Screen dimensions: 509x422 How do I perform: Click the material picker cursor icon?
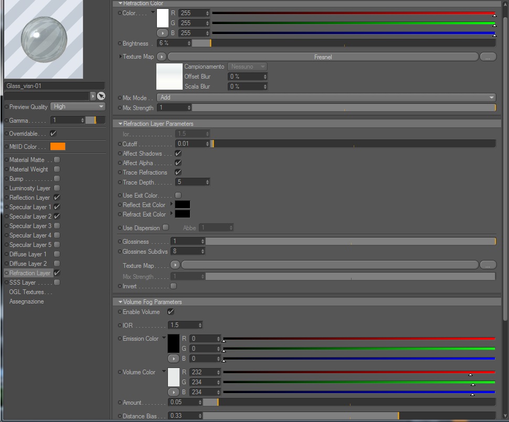coord(101,96)
